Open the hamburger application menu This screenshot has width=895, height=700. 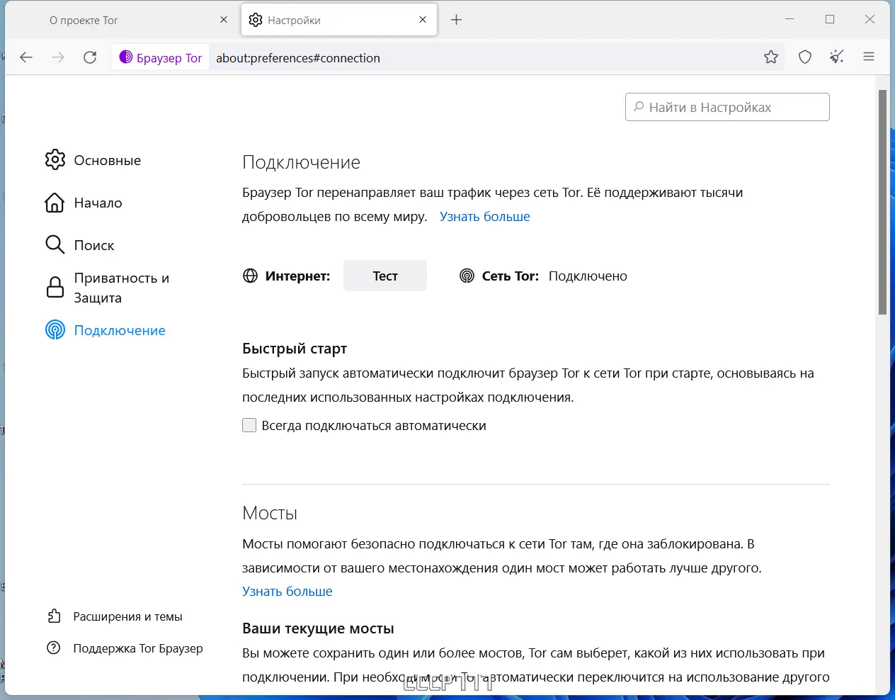click(869, 57)
